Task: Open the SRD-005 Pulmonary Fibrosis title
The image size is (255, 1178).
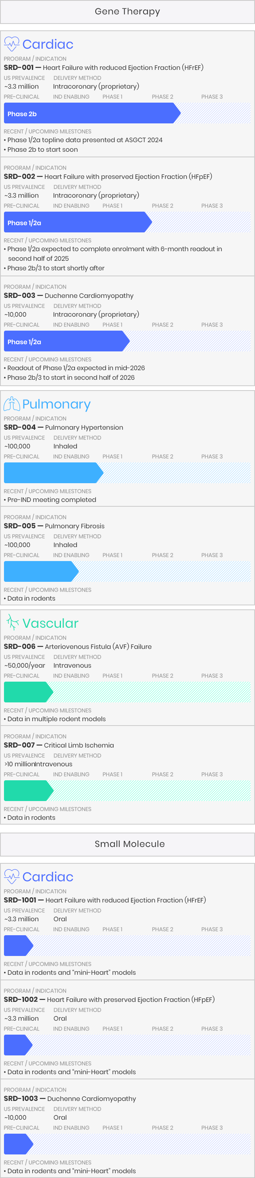Action: [x=54, y=526]
